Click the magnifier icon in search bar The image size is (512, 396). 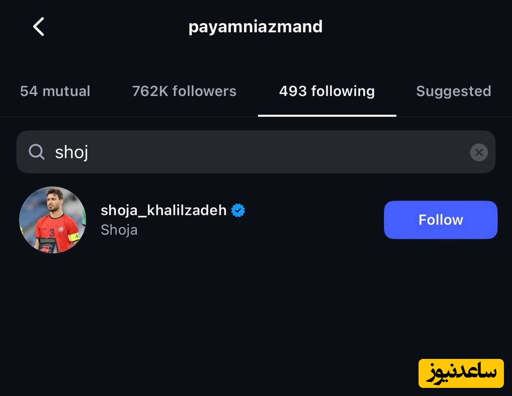[x=37, y=152]
